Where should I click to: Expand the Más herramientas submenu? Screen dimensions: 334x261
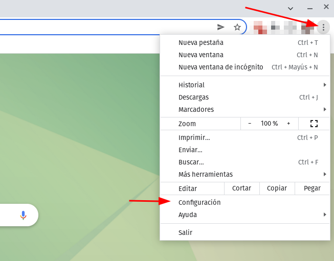click(x=244, y=174)
